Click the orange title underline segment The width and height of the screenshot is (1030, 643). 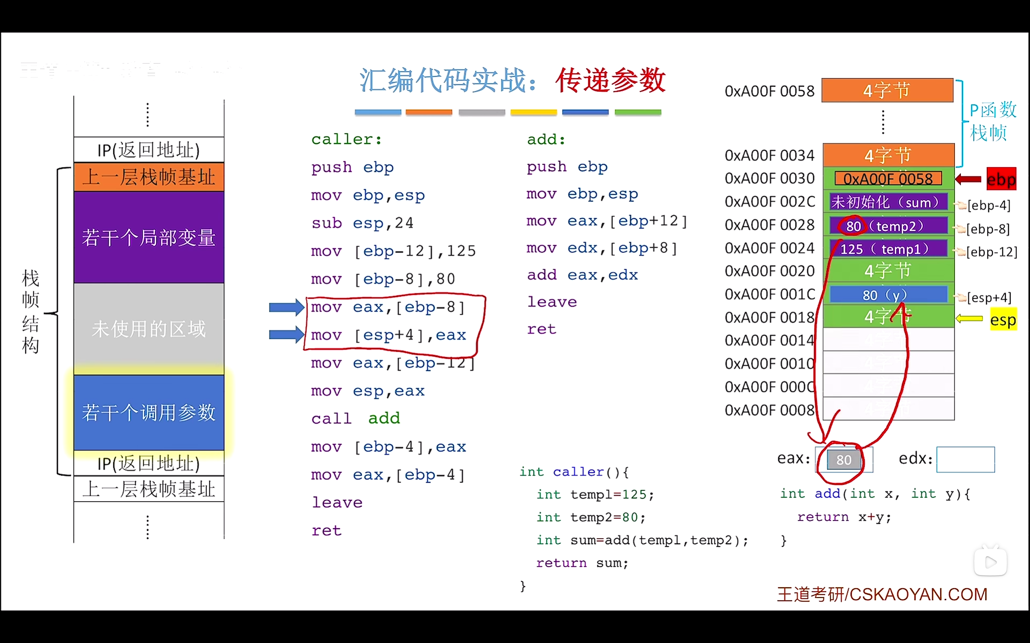(x=428, y=112)
